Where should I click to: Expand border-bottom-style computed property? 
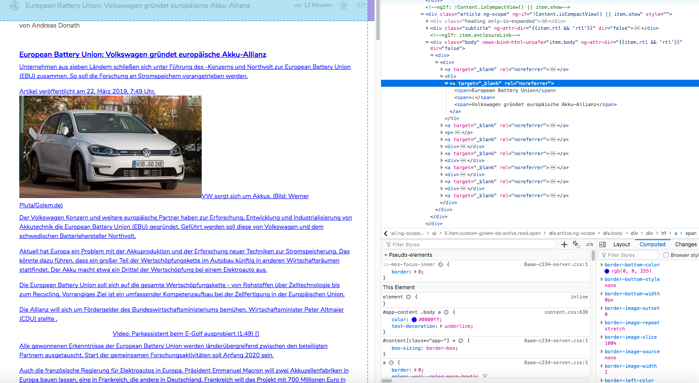click(602, 279)
